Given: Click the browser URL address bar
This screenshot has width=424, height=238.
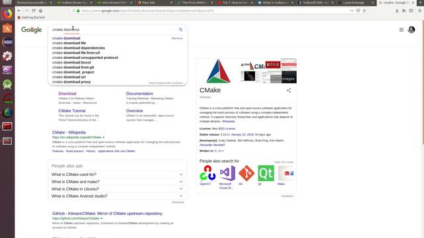Looking at the screenshot, I should tap(211, 11).
